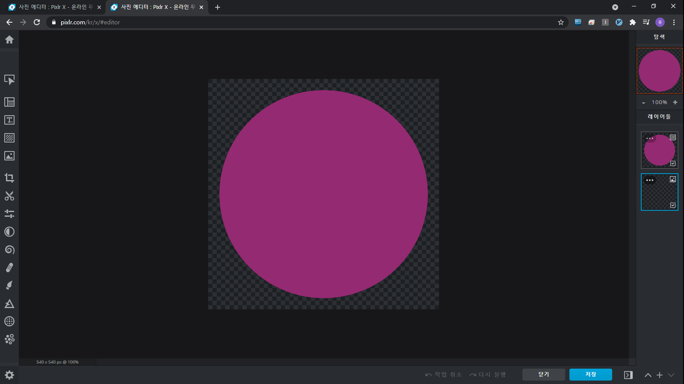Move layer up with chevron

(648, 375)
